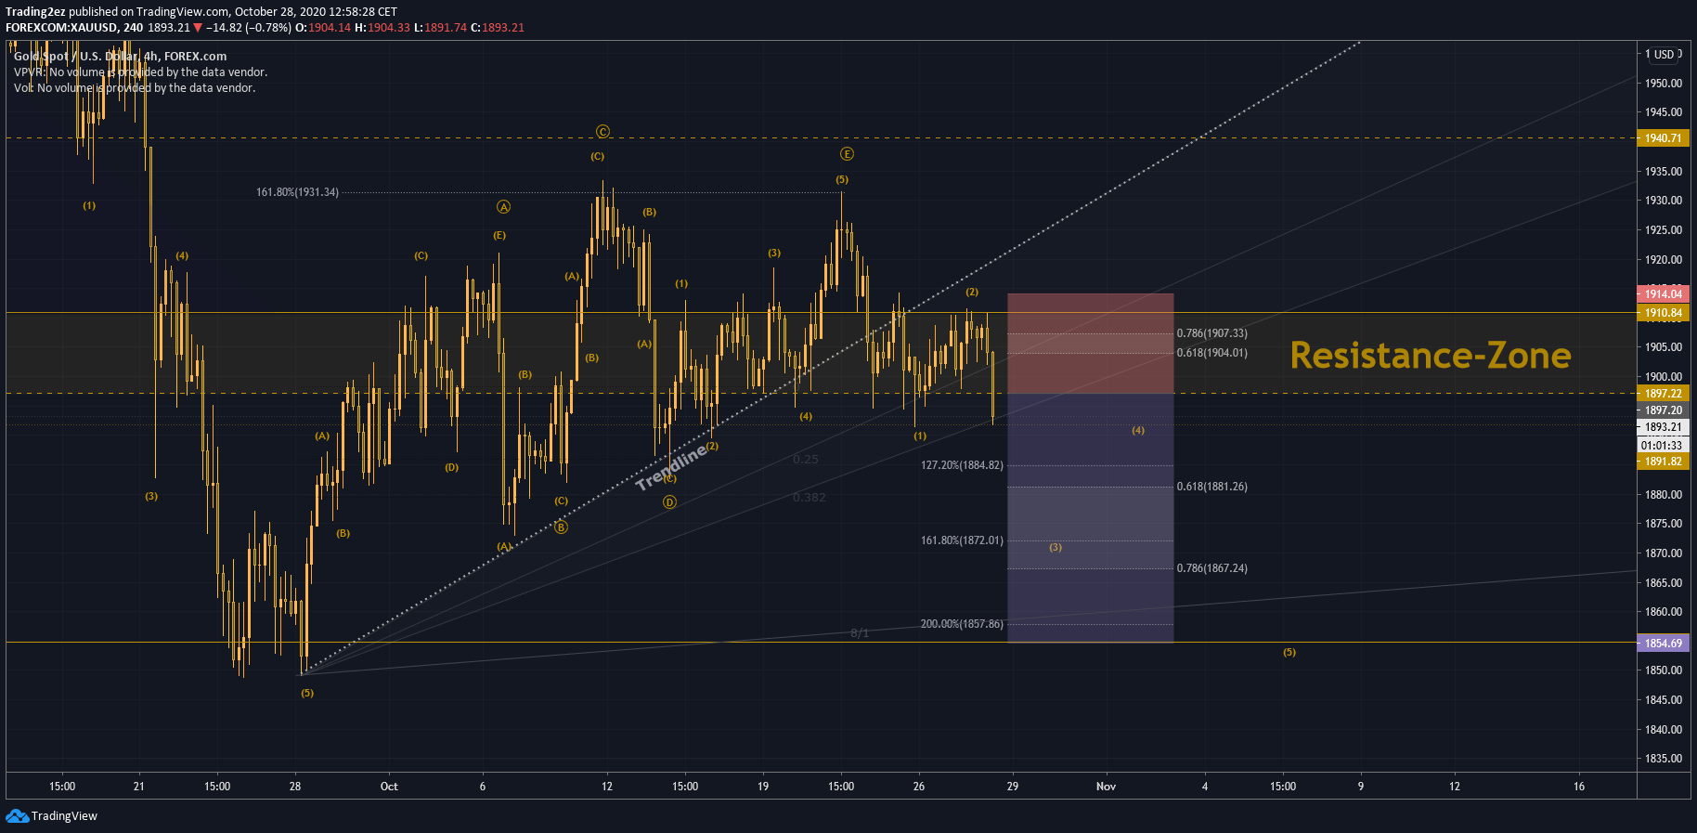Click the Gann fan 8/1 label
Viewport: 1697px width, 833px height.
860,633
